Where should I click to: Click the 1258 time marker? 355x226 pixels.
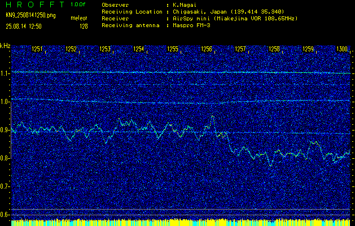(x=274, y=49)
